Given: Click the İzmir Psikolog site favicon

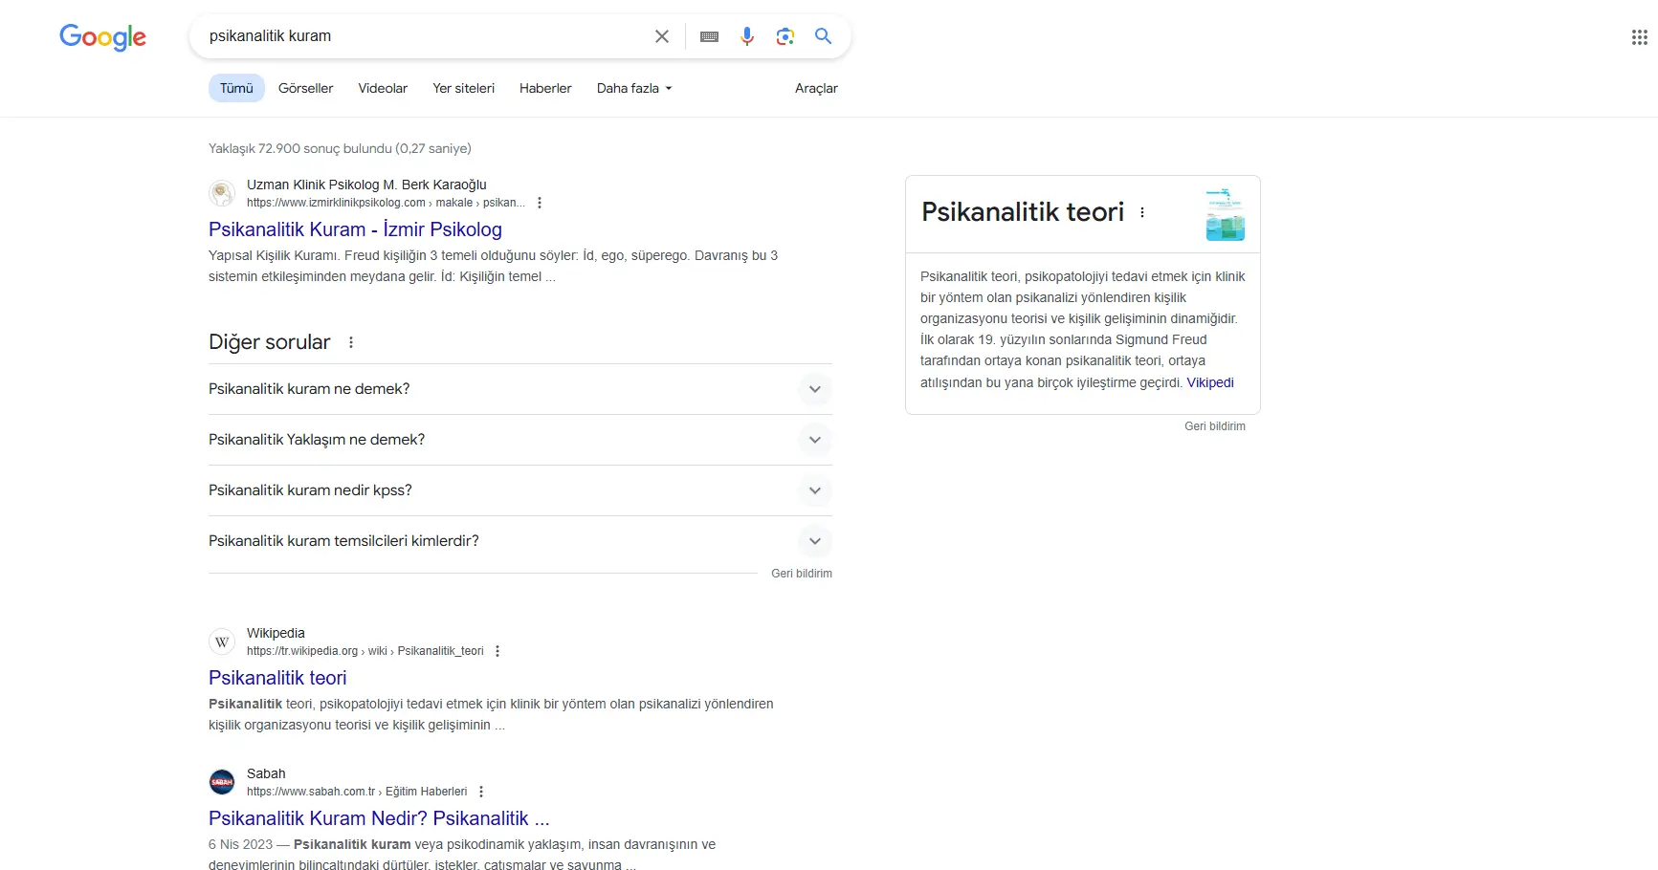Looking at the screenshot, I should point(222,193).
